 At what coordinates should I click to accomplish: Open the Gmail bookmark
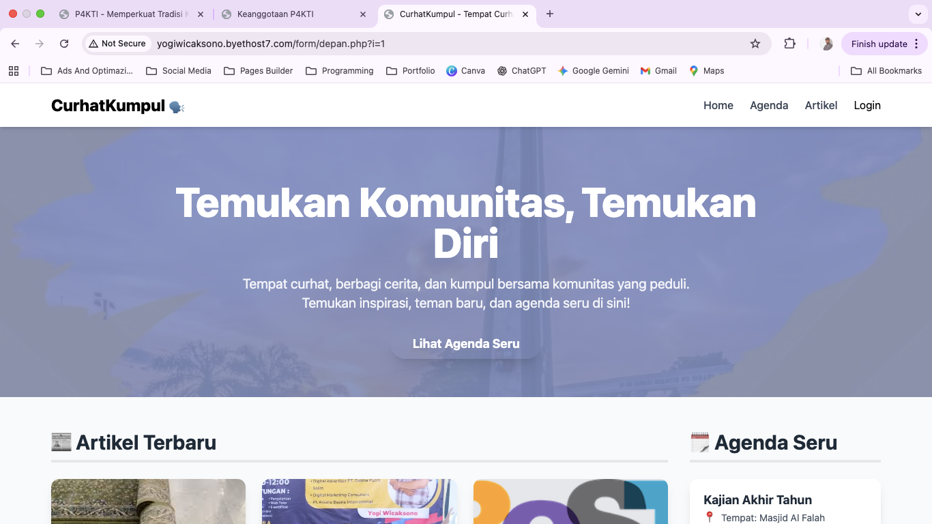[658, 71]
